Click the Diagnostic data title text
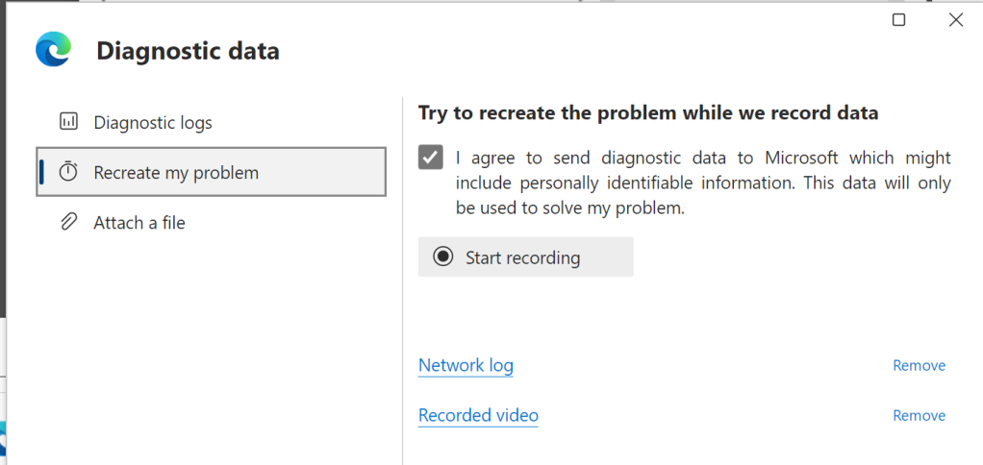Screen dimensions: 983x465 pyautogui.click(x=188, y=51)
